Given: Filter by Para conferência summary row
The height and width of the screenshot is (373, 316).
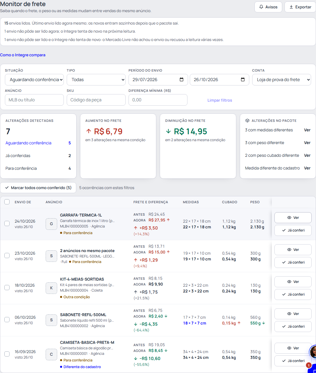Looking at the screenshot, I should 38,168.
